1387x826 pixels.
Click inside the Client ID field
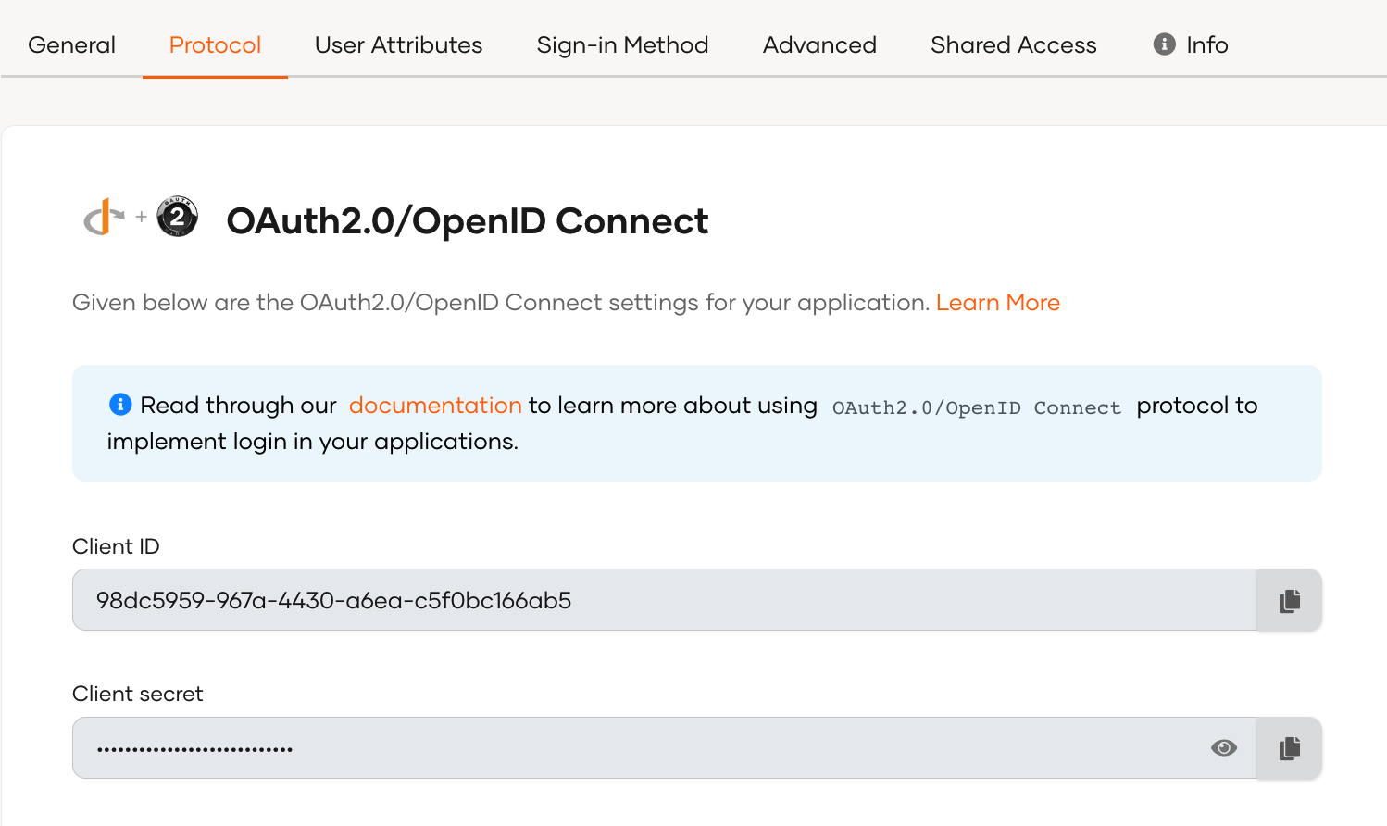pyautogui.click(x=664, y=600)
